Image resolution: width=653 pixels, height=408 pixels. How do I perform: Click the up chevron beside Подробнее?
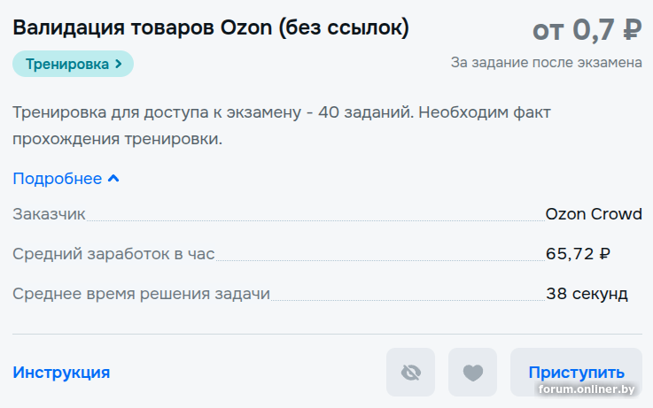click(113, 179)
